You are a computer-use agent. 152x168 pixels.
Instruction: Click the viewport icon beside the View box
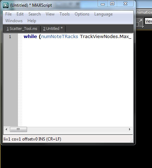pyautogui.click(x=140, y=23)
